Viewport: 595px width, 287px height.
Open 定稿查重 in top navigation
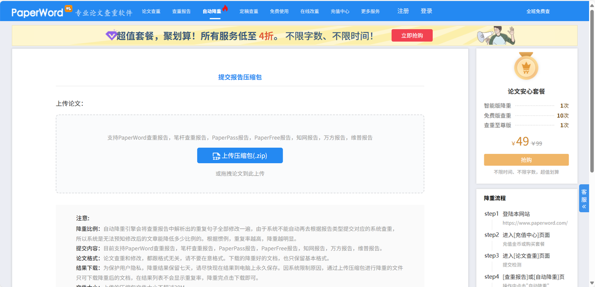[249, 11]
